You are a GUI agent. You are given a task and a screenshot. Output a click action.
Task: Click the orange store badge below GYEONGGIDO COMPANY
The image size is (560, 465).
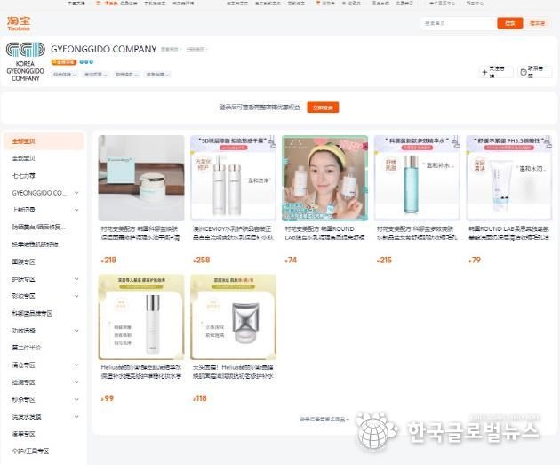pyautogui.click(x=64, y=62)
